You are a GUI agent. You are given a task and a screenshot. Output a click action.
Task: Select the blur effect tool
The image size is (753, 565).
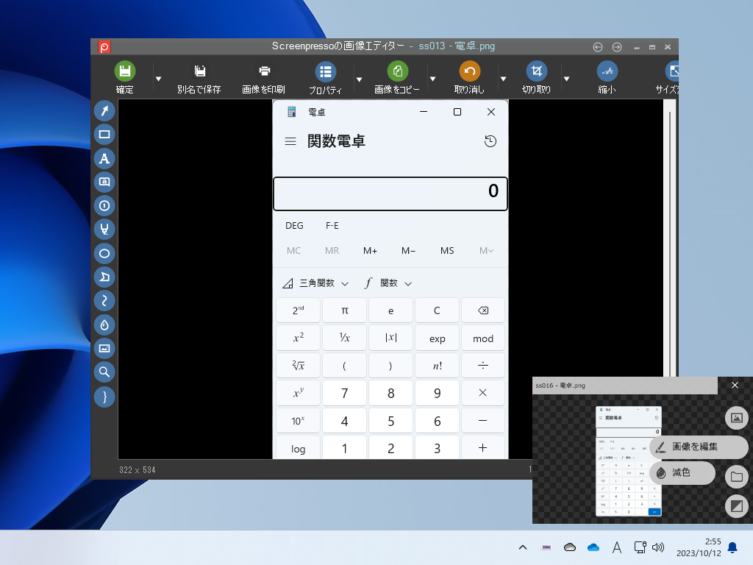click(x=104, y=324)
